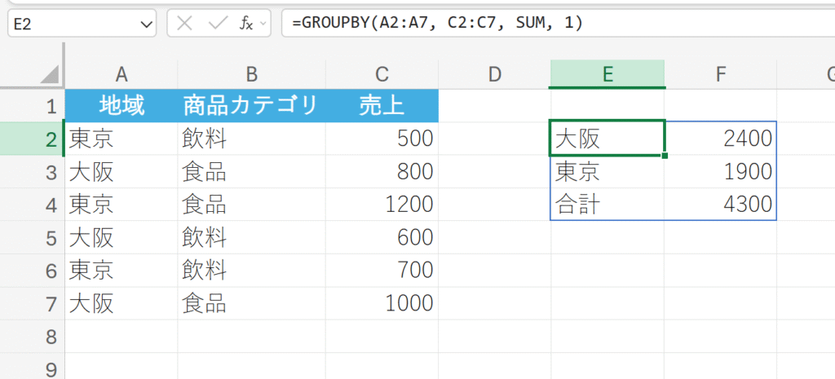Click the 売上 header cell
Screen dimensions: 835x379
click(x=381, y=106)
